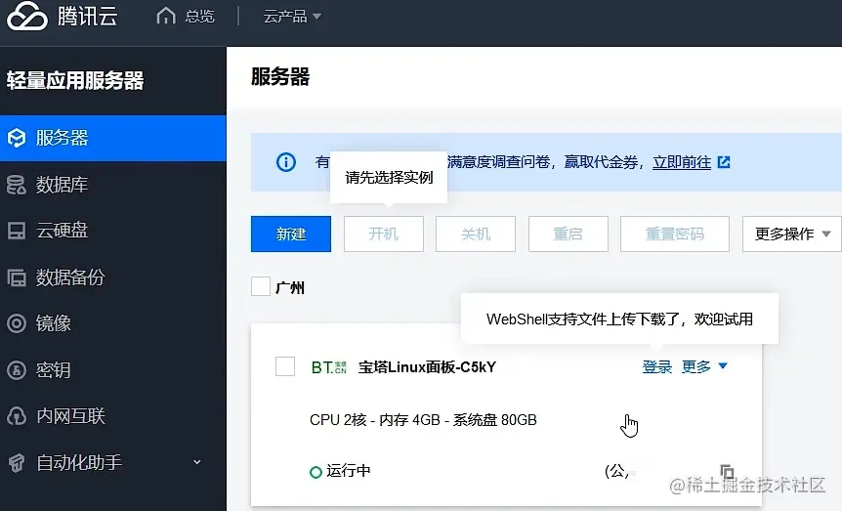Expand the 自动化助手 menu chevron
Image resolution: width=842 pixels, height=511 pixels.
pos(197,462)
